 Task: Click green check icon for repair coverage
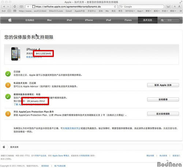coord(8,96)
